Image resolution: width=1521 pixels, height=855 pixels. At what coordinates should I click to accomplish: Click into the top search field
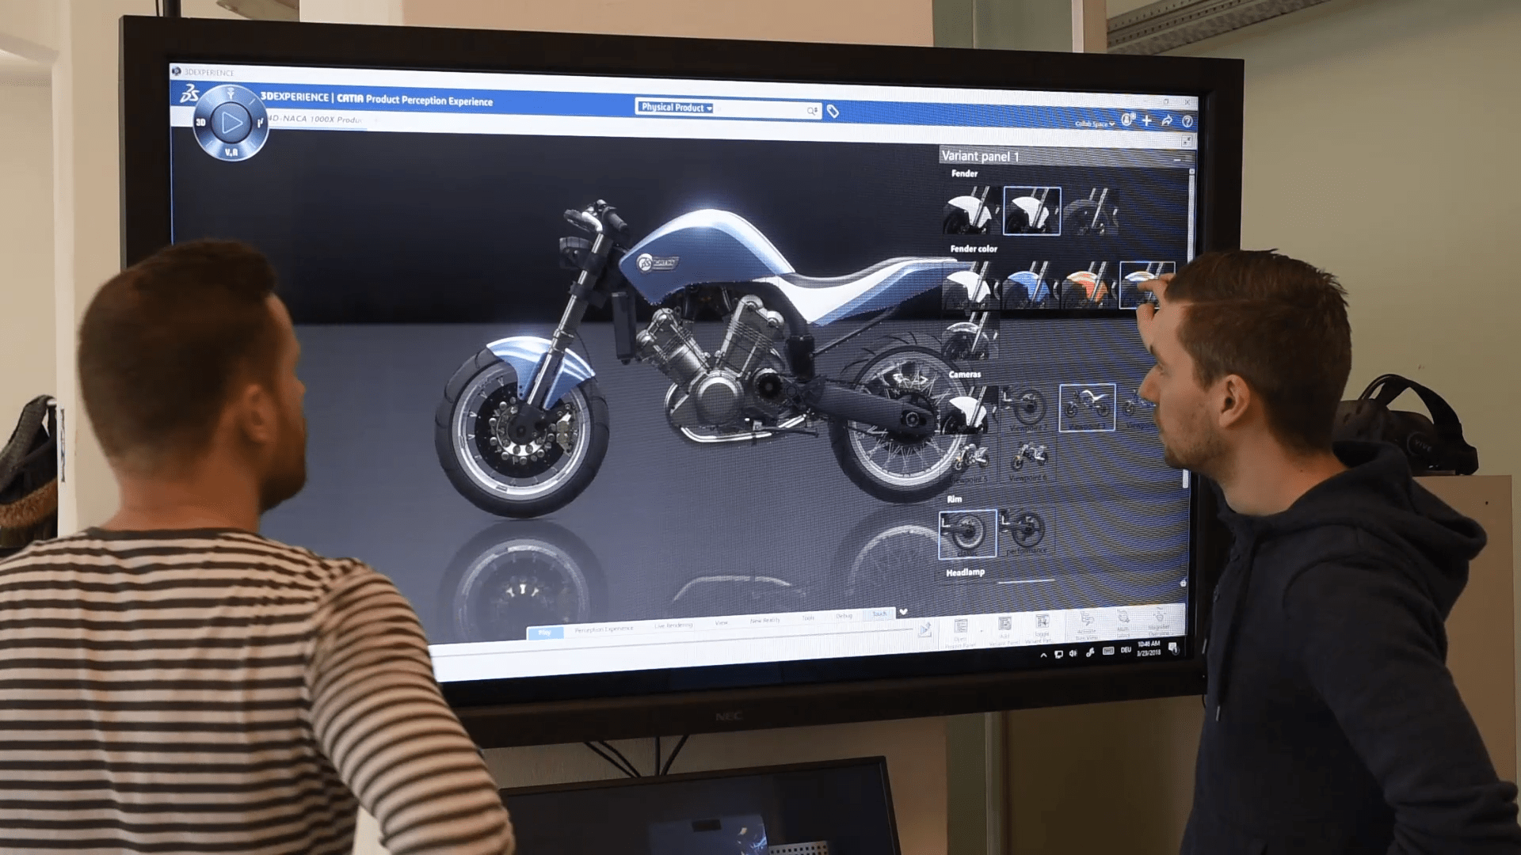[x=759, y=109]
